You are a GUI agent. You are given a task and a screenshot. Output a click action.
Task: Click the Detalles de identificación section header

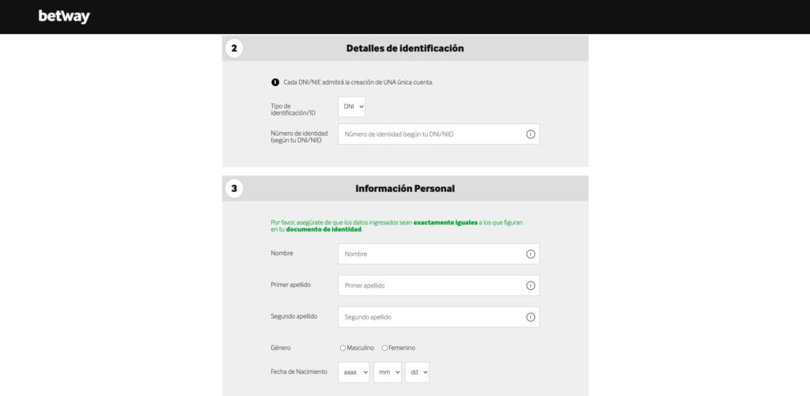[405, 48]
